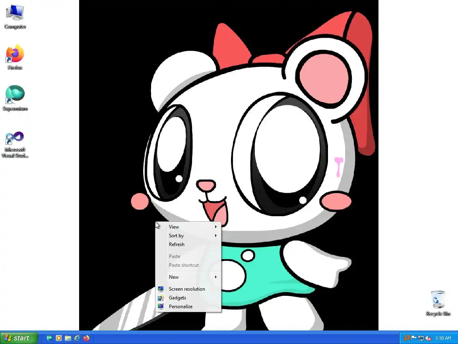Open the file explorer quick launch icon
Image resolution: width=458 pixels, height=344 pixels.
point(68,338)
